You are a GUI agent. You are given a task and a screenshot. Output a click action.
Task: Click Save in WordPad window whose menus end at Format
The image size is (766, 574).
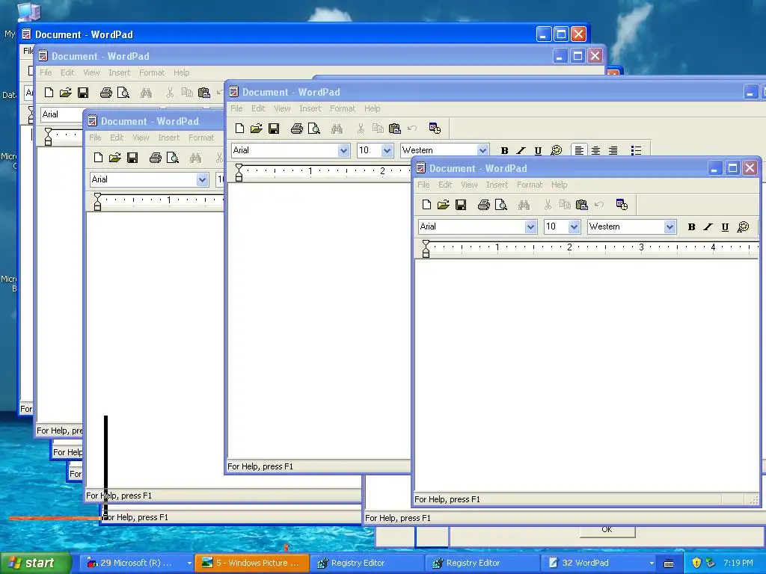point(132,158)
